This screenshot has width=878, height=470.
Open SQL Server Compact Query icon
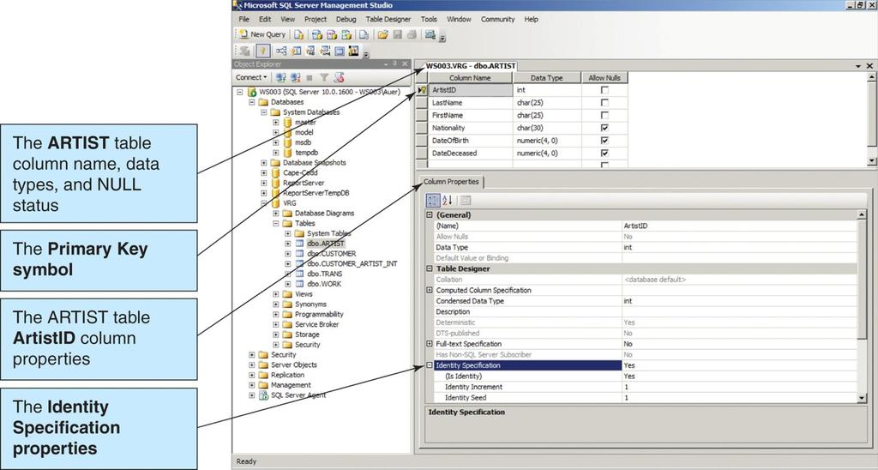coord(364,34)
